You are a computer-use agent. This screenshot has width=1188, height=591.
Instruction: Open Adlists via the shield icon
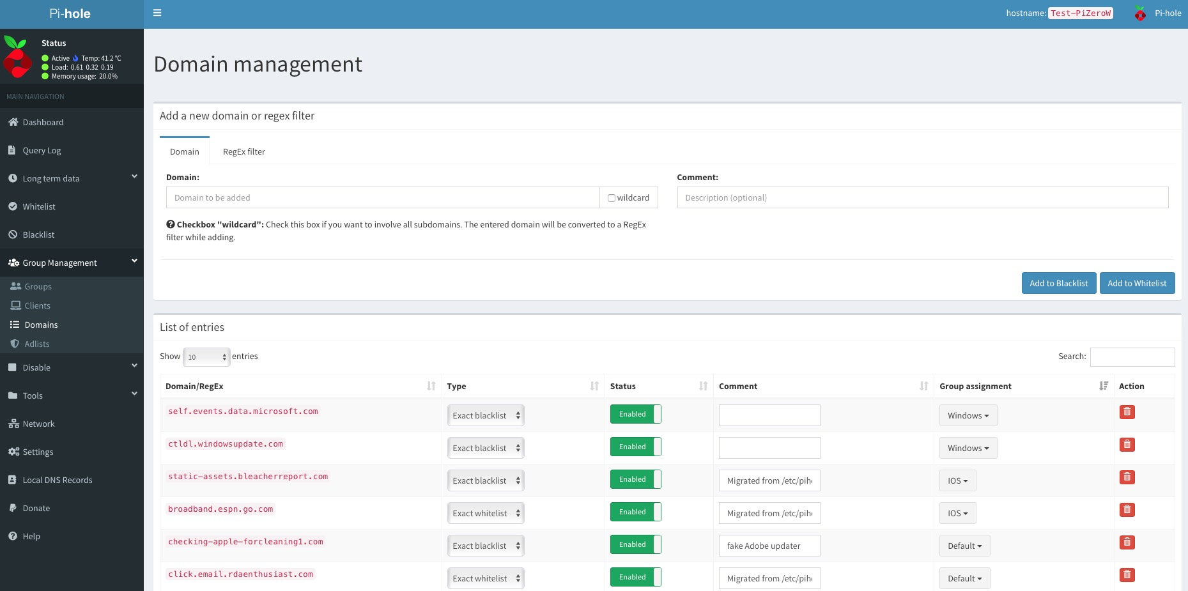(x=15, y=344)
